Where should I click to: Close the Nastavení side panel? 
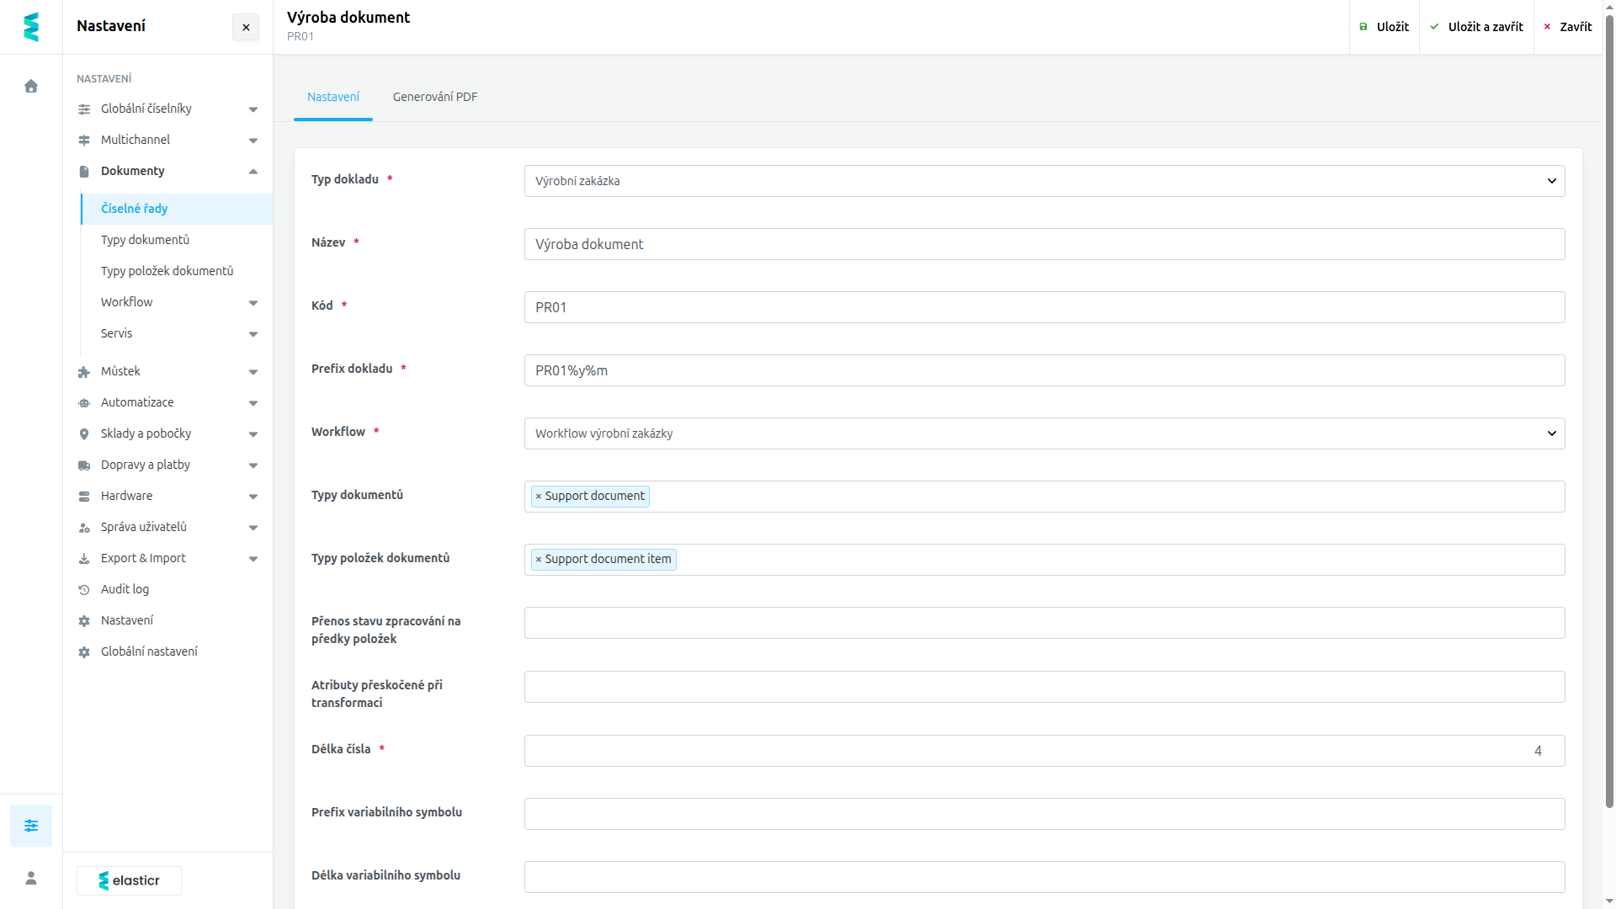point(246,27)
